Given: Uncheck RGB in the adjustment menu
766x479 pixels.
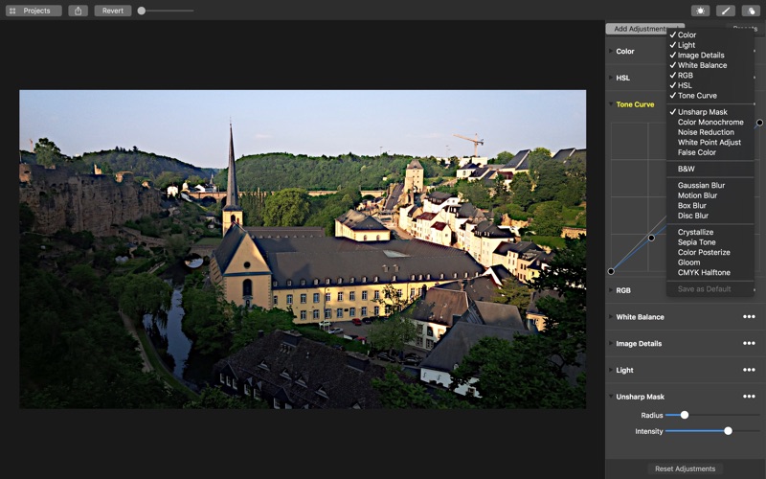Looking at the screenshot, I should 710,76.
